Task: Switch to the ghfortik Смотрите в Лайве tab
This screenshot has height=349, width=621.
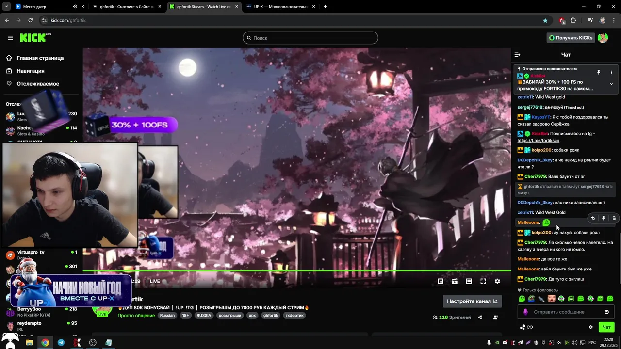Action: point(127,7)
